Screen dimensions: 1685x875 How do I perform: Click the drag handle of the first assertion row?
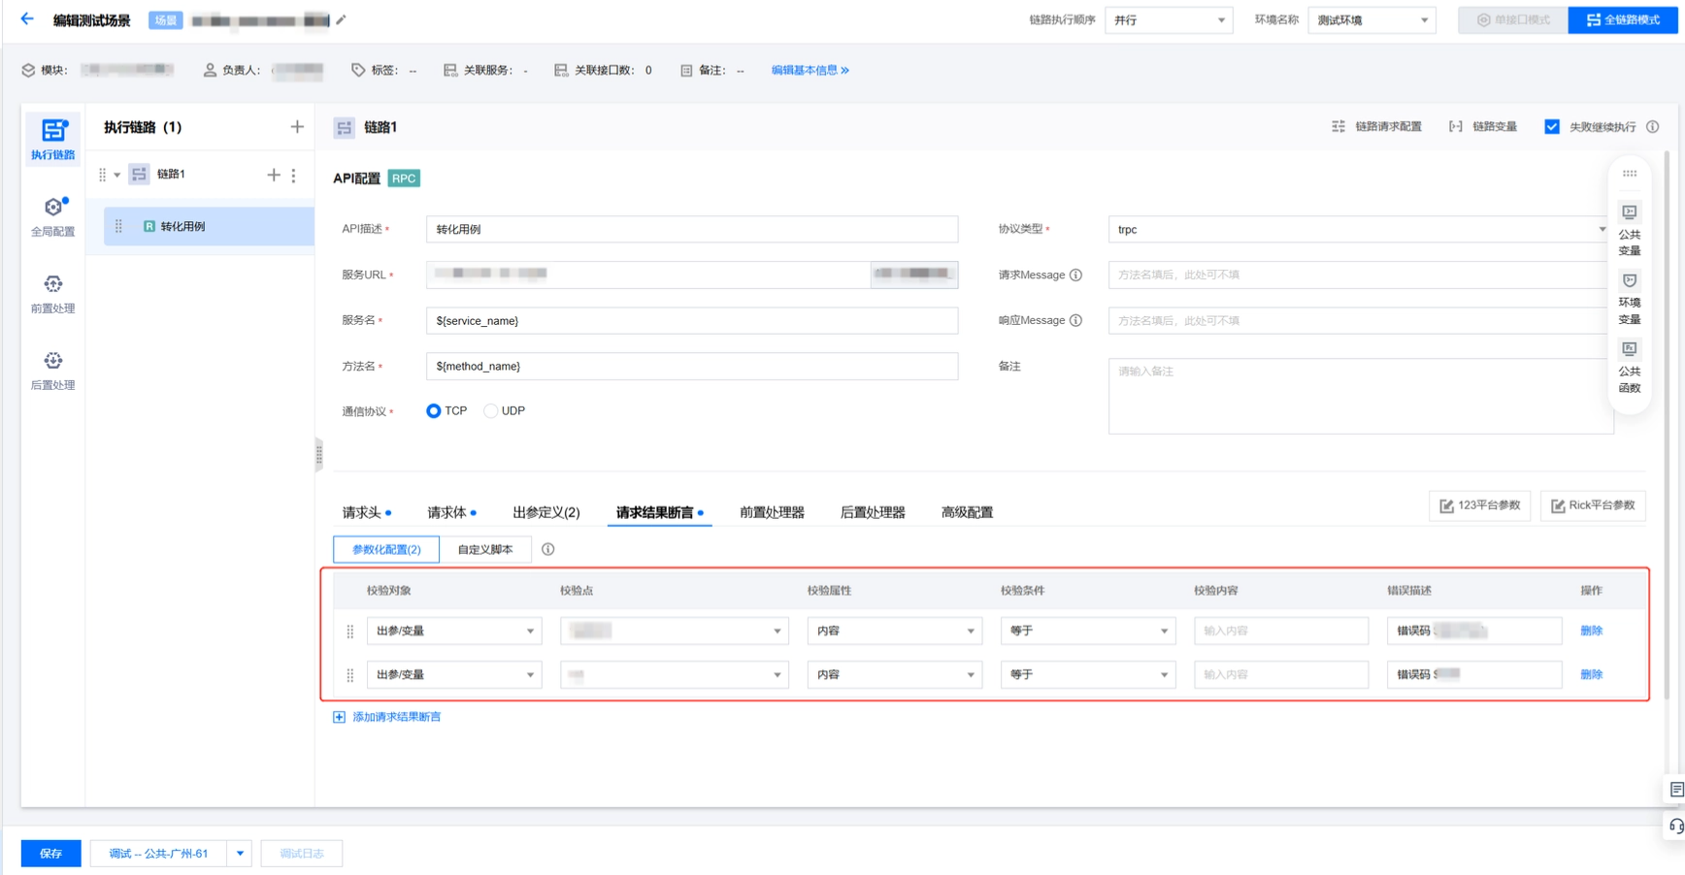(350, 632)
